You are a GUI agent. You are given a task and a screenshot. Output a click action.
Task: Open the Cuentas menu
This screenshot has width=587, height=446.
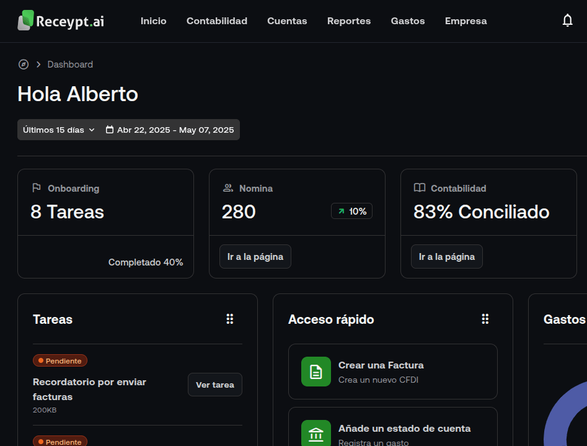coord(287,21)
